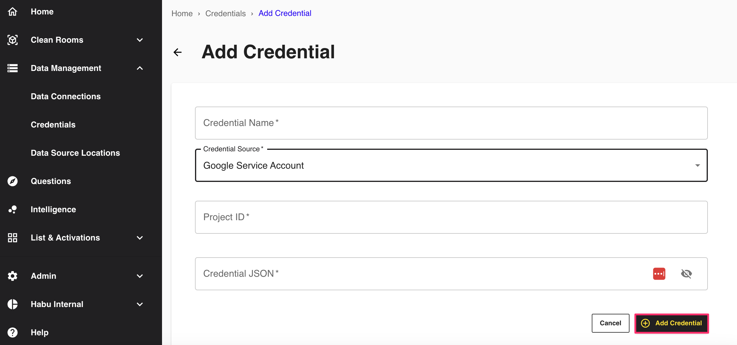
Task: Click the Admin gear icon
Action: click(12, 276)
